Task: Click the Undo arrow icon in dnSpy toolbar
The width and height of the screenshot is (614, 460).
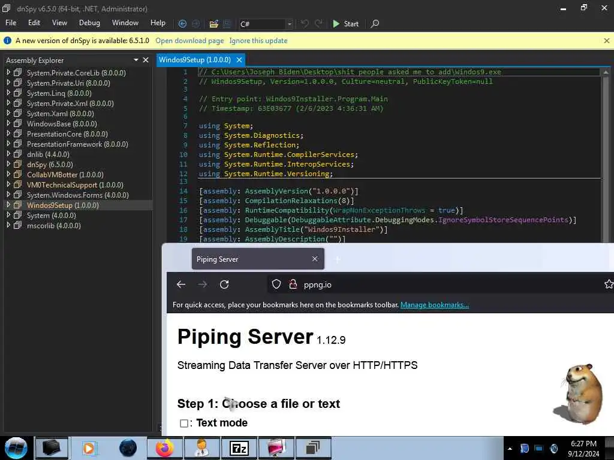Action: pos(304,23)
